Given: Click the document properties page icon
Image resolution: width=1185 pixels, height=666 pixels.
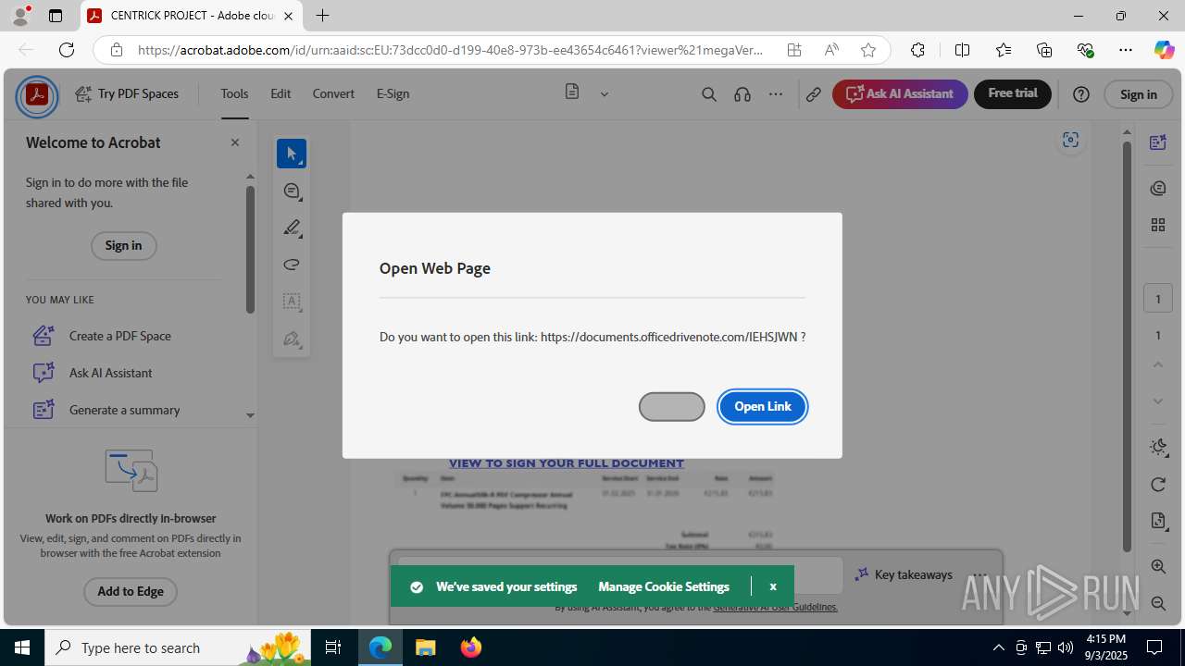Looking at the screenshot, I should 1158,521.
